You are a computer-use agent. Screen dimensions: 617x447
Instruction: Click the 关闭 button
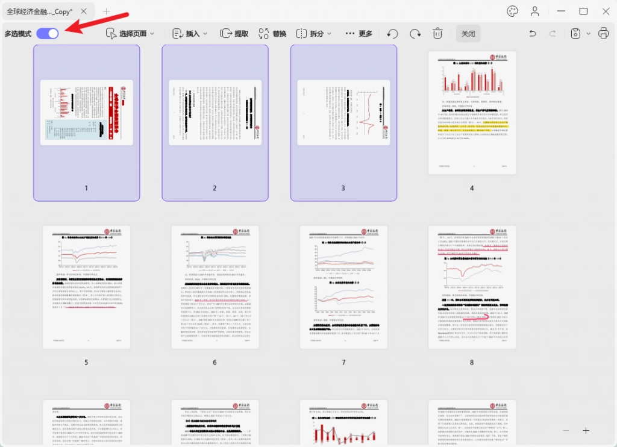pos(468,34)
